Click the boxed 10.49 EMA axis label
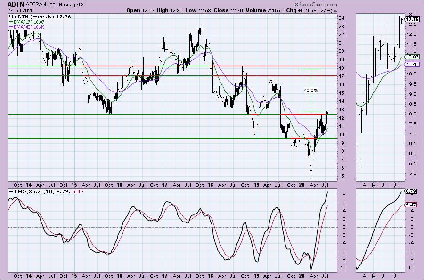424x280 pixels. click(412, 65)
